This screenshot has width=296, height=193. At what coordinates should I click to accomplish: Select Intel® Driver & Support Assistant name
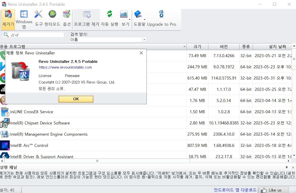click(x=41, y=156)
